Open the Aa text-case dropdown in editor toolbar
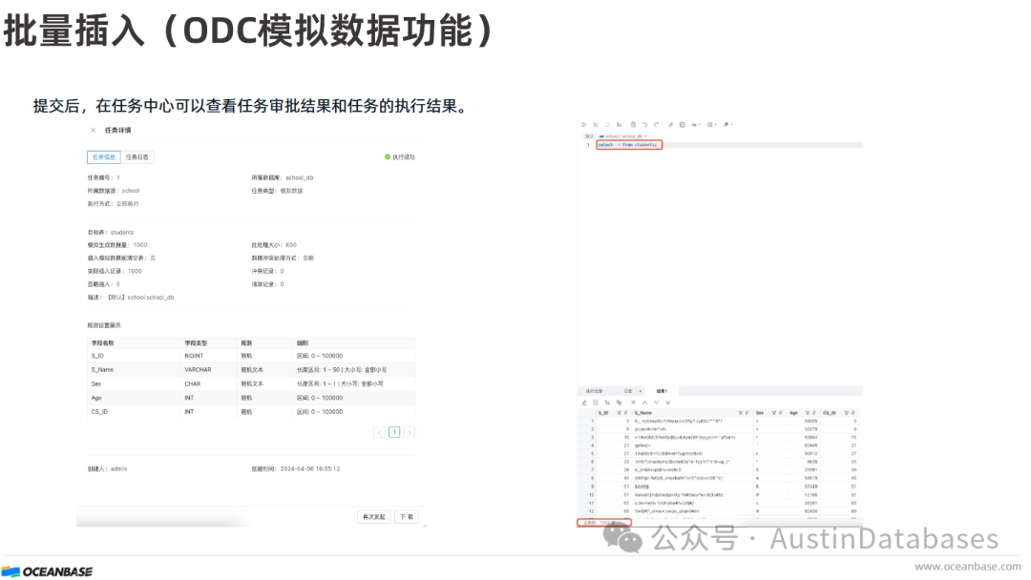This screenshot has width=1031, height=580. [696, 125]
